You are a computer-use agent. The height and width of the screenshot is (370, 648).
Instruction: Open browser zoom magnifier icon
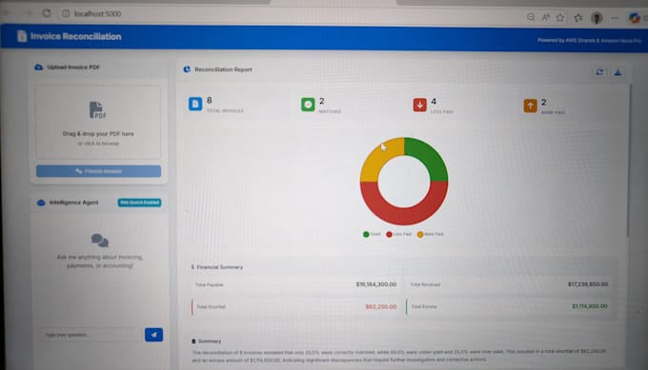(531, 17)
